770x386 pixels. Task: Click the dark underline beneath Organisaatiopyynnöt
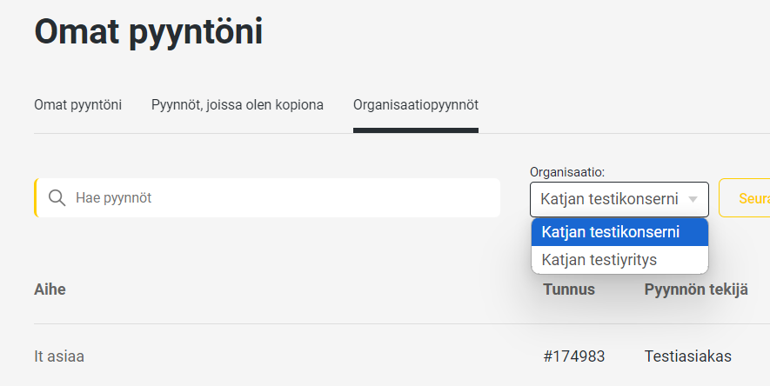pos(416,130)
